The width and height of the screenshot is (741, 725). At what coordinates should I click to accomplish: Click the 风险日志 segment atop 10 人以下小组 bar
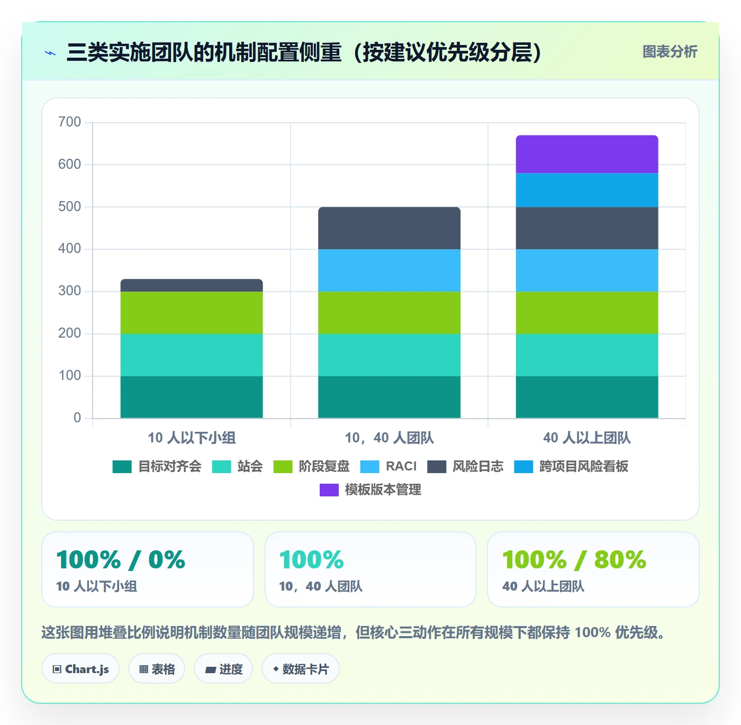click(x=192, y=285)
